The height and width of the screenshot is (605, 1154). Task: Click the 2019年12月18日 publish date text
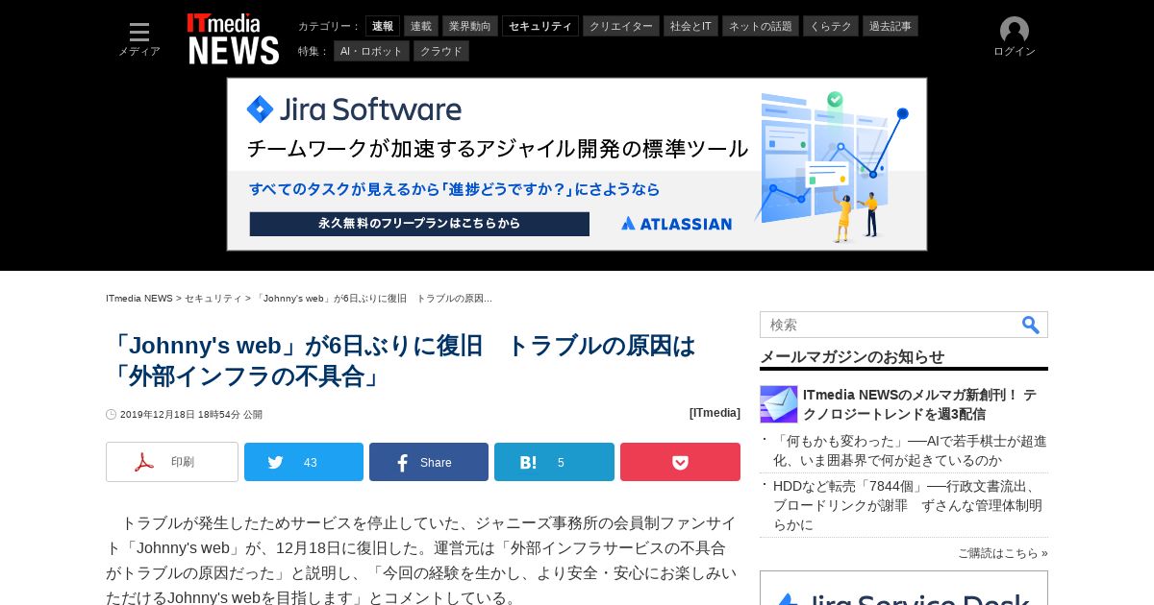[x=191, y=415]
